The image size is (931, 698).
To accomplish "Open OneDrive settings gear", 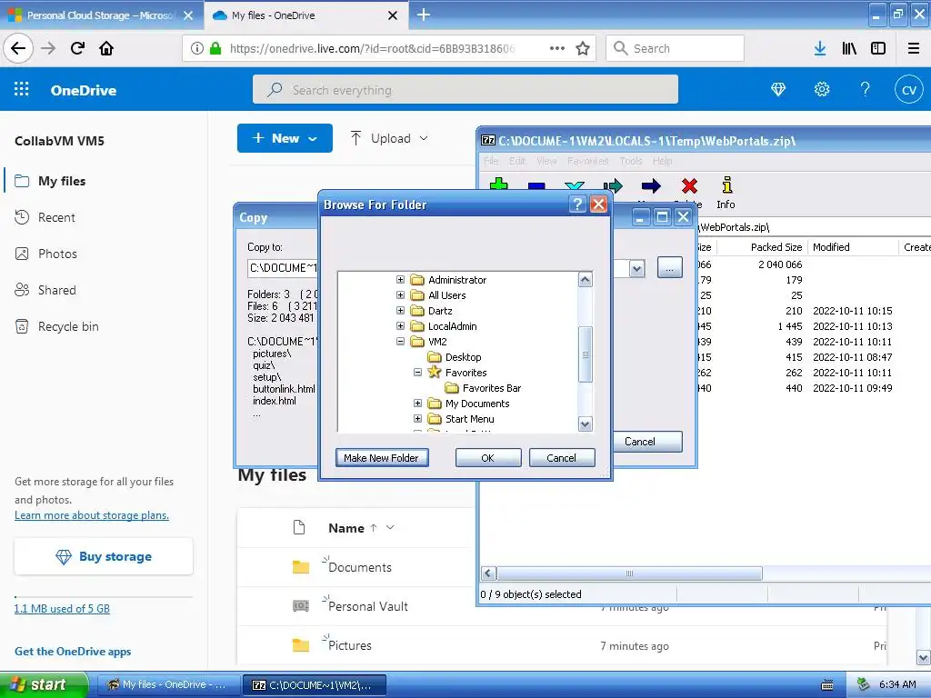I will (x=822, y=90).
